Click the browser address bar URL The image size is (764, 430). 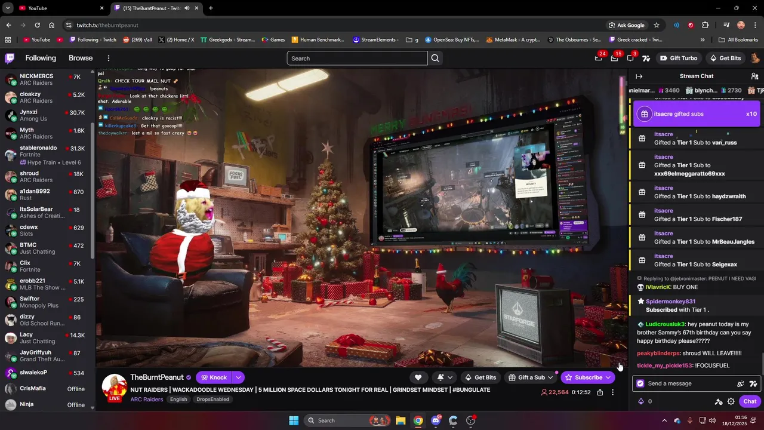point(107,25)
